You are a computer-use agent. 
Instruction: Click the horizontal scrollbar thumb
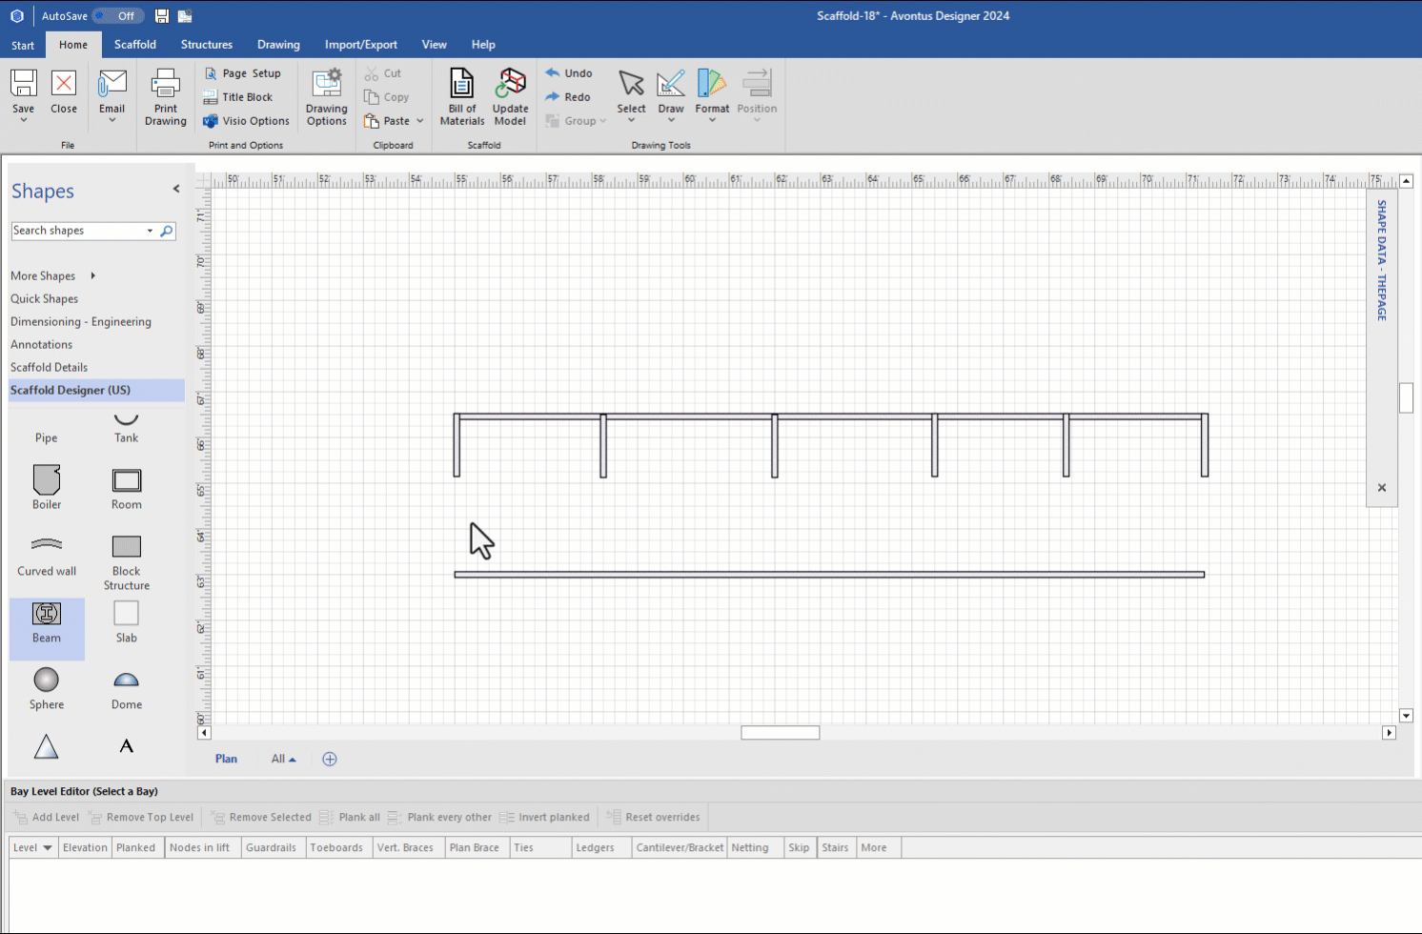(x=780, y=733)
